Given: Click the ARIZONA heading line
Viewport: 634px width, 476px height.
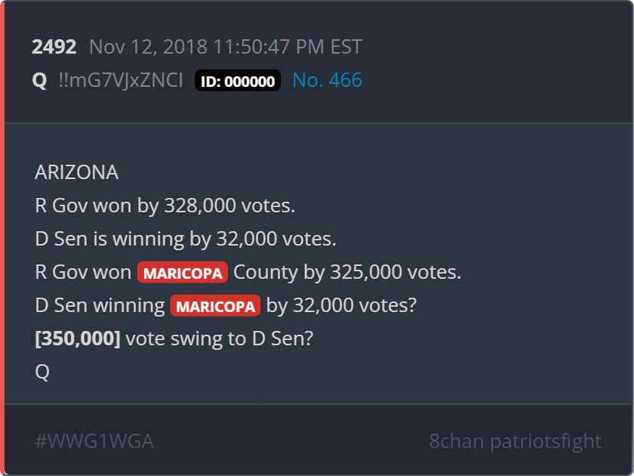Looking at the screenshot, I should pyautogui.click(x=76, y=172).
